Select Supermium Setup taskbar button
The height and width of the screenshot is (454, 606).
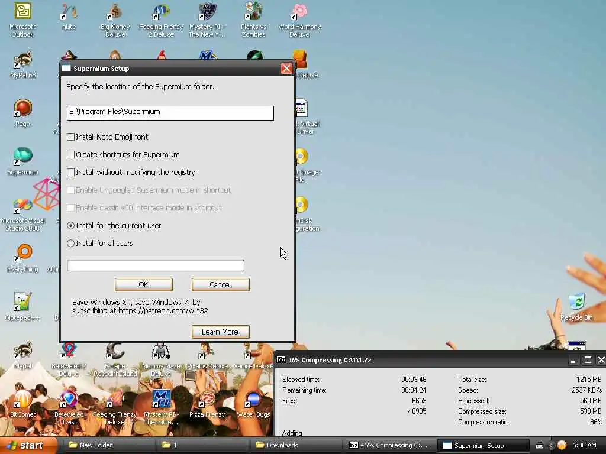click(x=483, y=446)
